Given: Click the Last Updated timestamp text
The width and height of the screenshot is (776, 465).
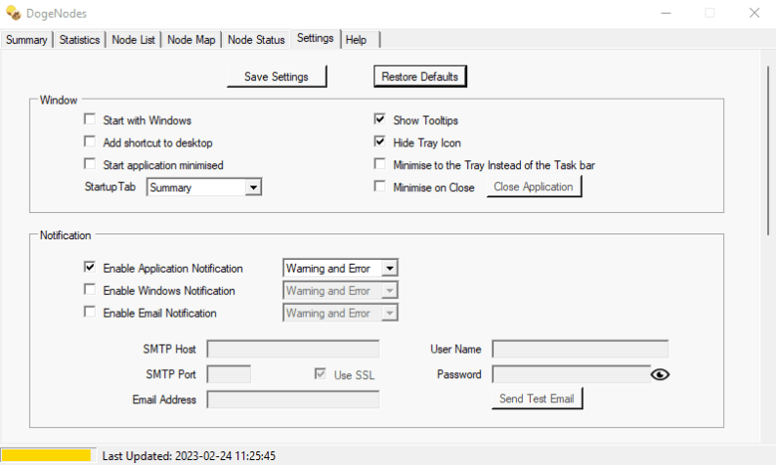Looking at the screenshot, I should point(189,455).
